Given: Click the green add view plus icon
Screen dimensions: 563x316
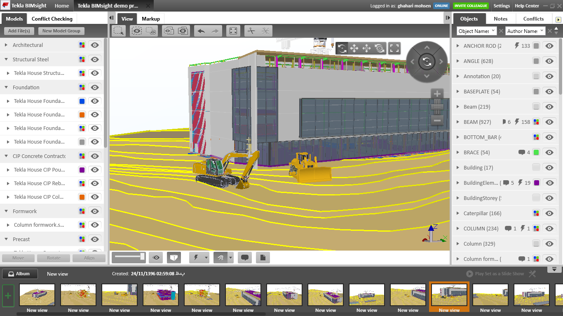Looking at the screenshot, I should coord(8,295).
